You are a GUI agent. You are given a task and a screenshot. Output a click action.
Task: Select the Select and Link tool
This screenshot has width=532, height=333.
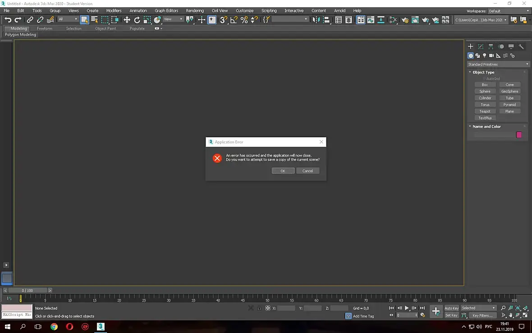[x=30, y=20]
